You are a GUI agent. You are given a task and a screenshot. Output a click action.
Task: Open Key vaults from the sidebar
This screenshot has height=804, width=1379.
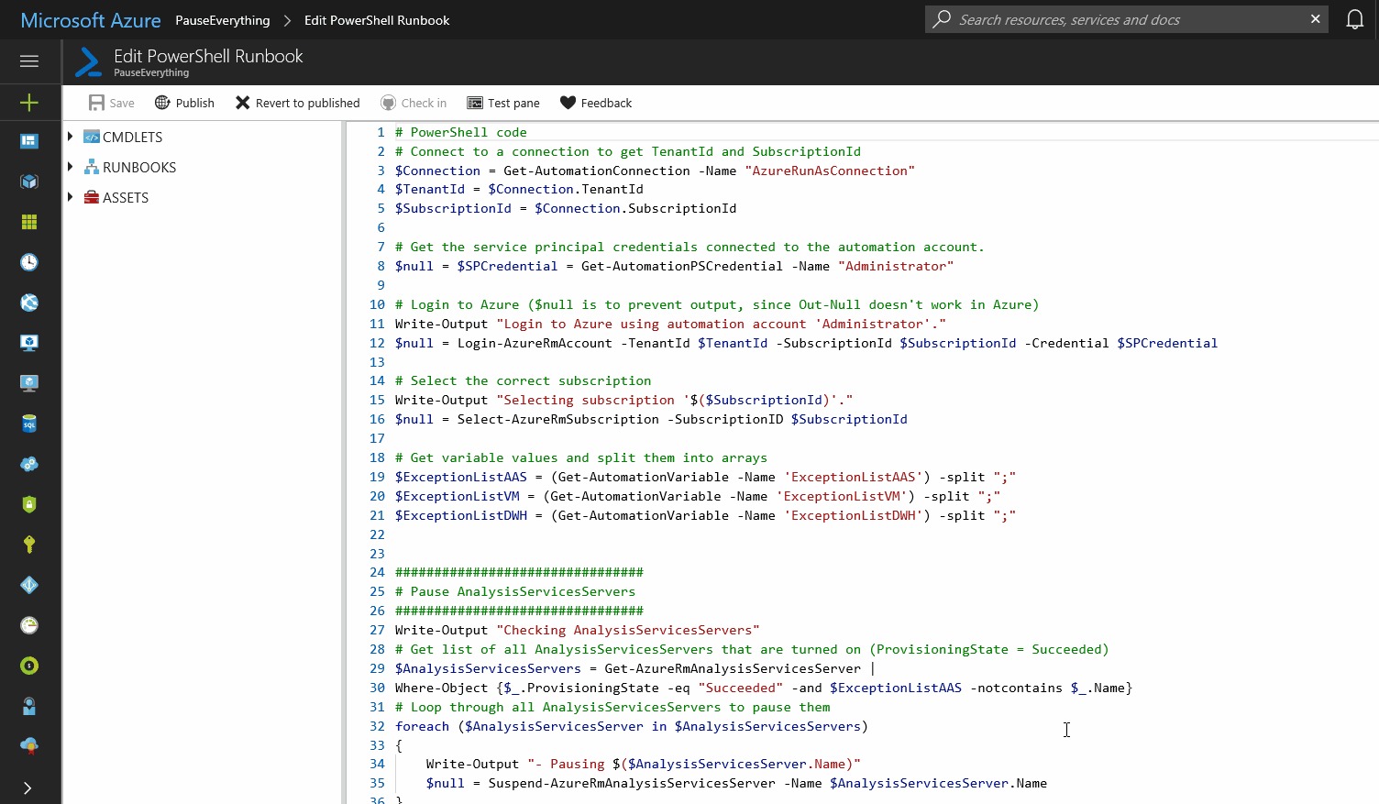(28, 543)
